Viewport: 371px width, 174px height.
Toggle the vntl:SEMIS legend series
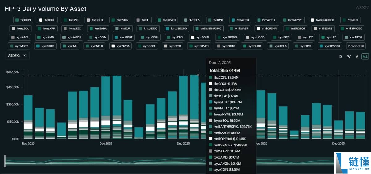click(x=323, y=29)
